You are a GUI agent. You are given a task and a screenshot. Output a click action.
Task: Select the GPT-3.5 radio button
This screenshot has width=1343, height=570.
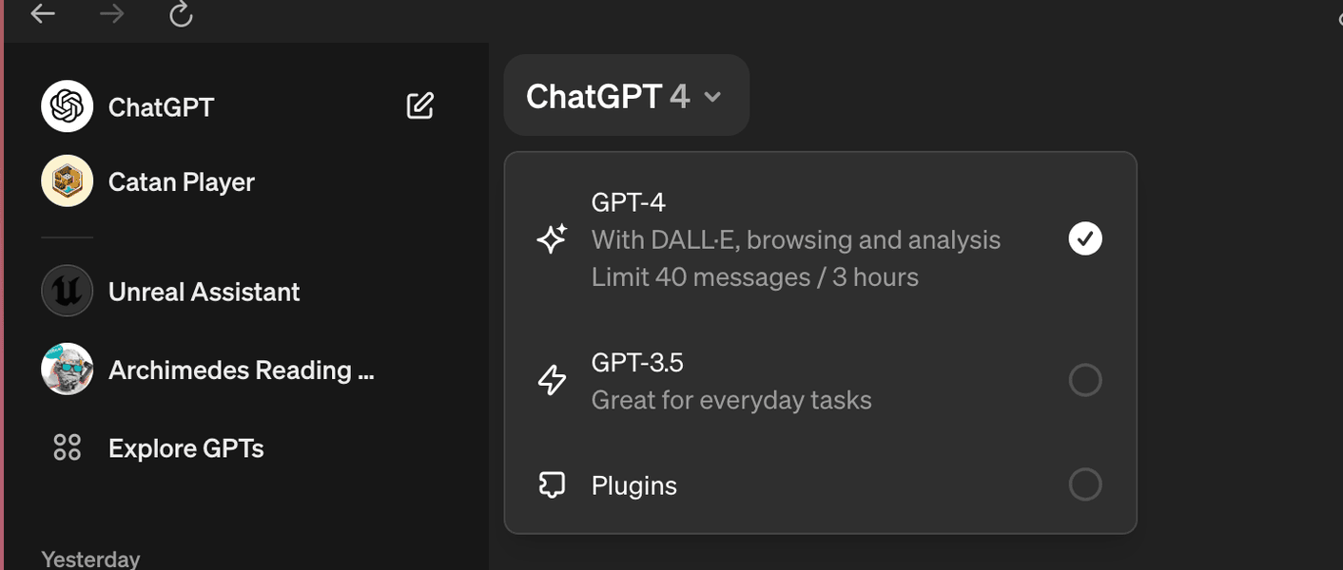coord(1084,380)
